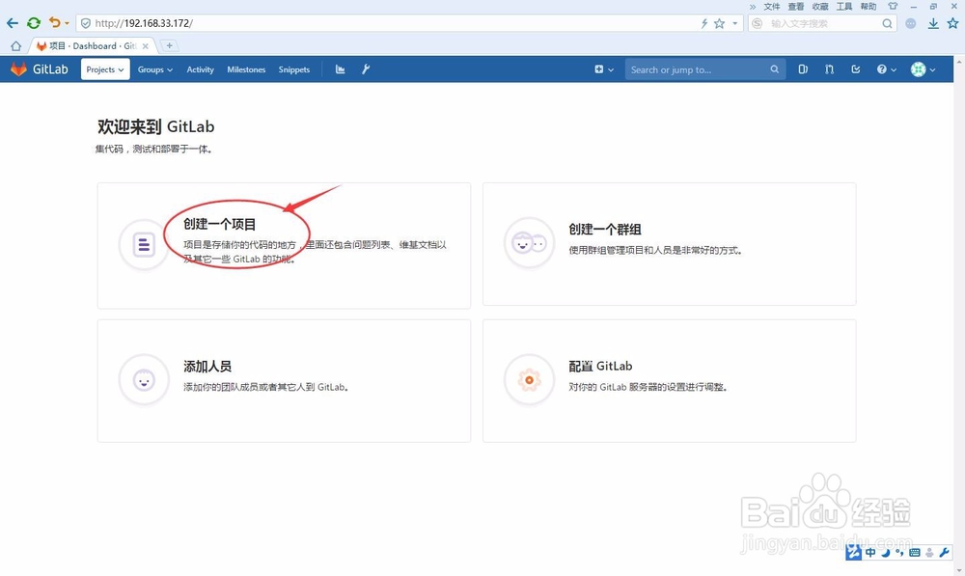Image resolution: width=965 pixels, height=576 pixels.
Task: Open the Projects dropdown menu
Action: pos(105,69)
